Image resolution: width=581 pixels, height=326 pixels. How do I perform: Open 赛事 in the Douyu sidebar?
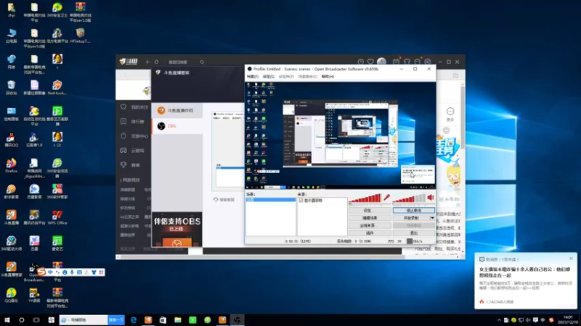(131, 165)
